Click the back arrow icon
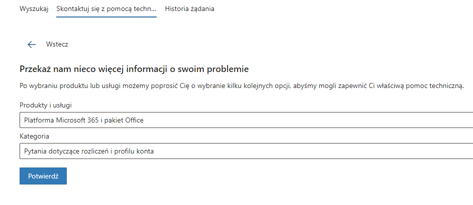The image size is (473, 205). [x=32, y=44]
